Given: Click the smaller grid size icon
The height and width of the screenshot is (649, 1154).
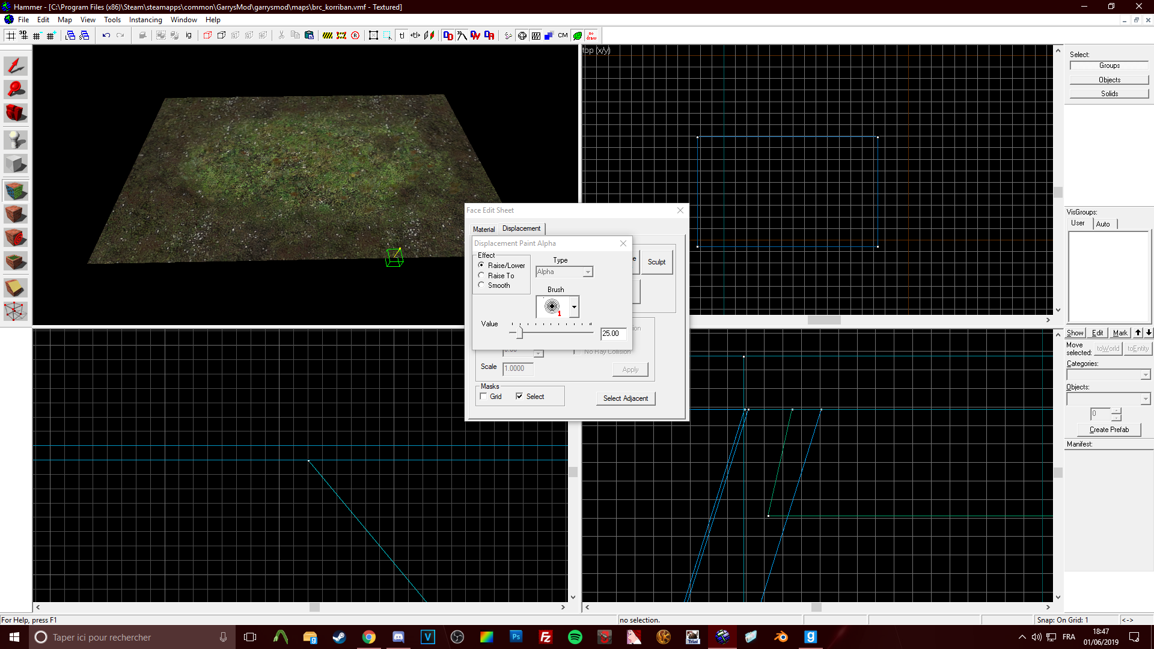Looking at the screenshot, I should (x=37, y=35).
